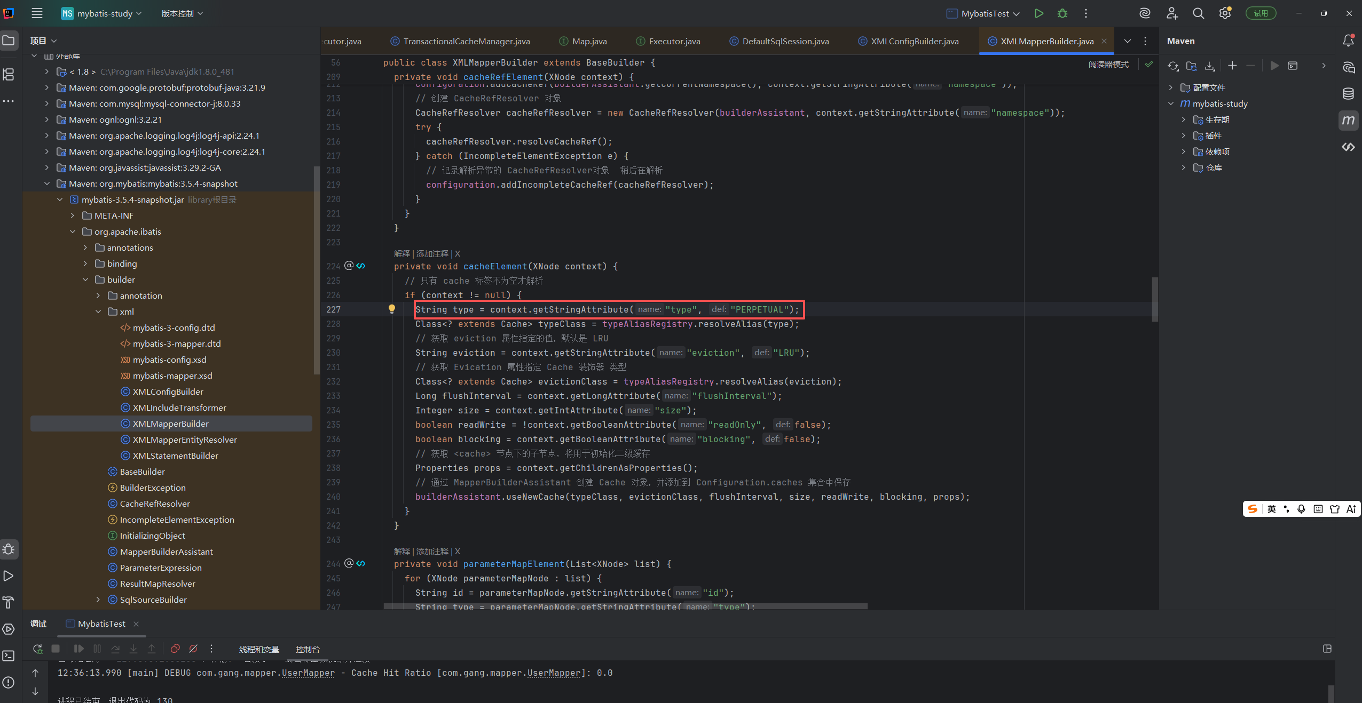The height and width of the screenshot is (703, 1362).
Task: Open the AI chat tool window in the right sidebar
Action: point(1348,67)
